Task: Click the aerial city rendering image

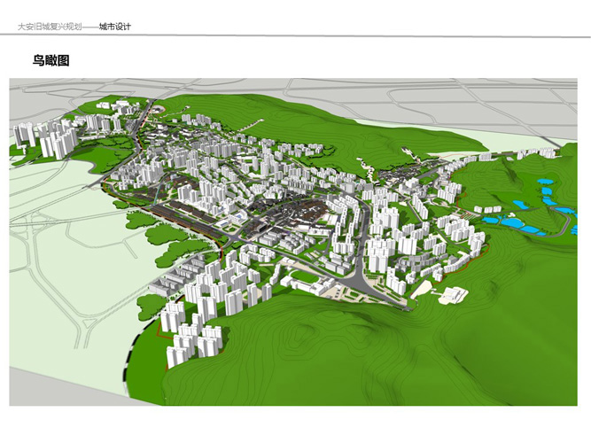Action: (x=293, y=242)
